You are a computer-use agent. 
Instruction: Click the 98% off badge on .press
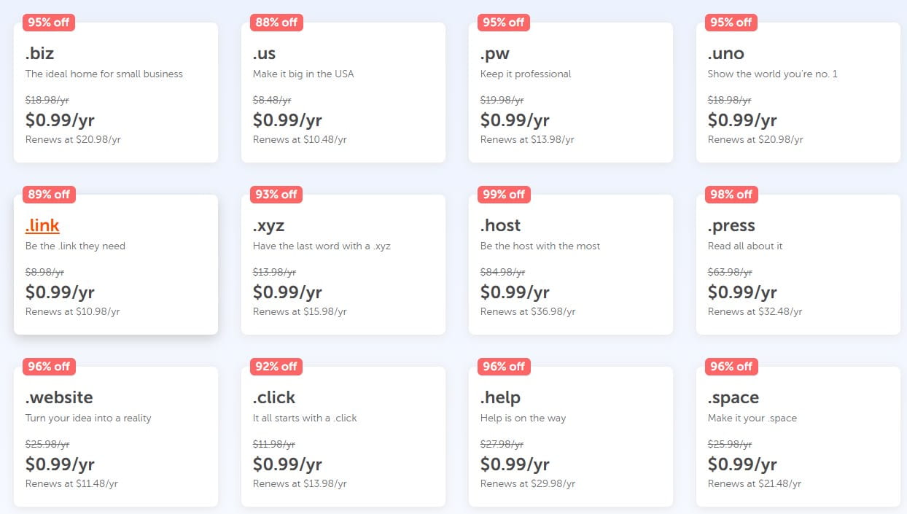pyautogui.click(x=731, y=195)
